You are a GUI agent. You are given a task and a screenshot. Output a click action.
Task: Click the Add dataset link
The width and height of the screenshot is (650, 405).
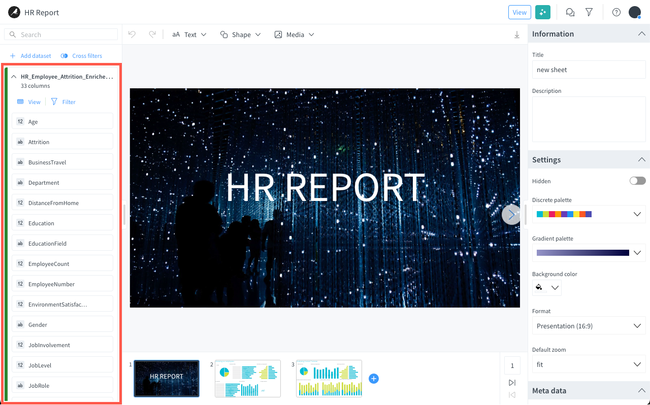(x=30, y=56)
